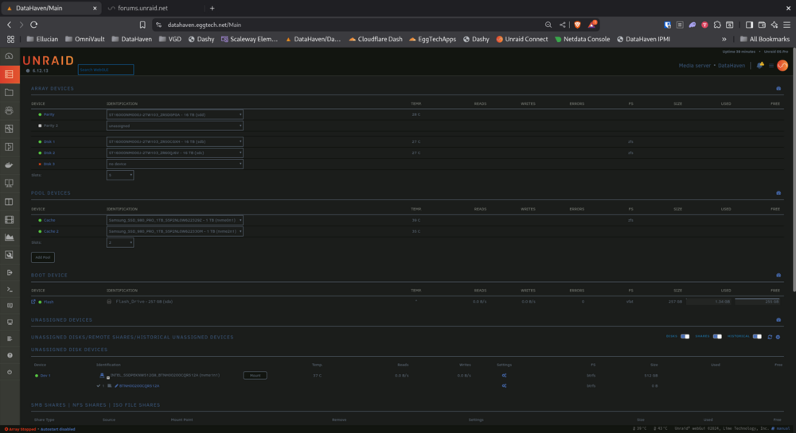796x433 pixels.
Task: Open the Unraid Connect bookmark
Action: pos(522,39)
